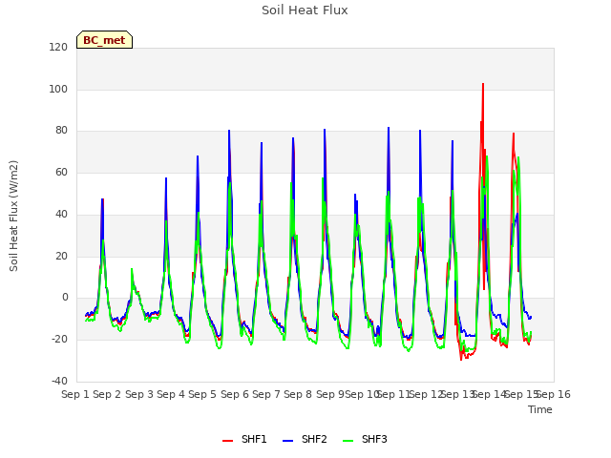The image size is (611, 458).
Task: Click the Time axis label
Action: coord(540,409)
